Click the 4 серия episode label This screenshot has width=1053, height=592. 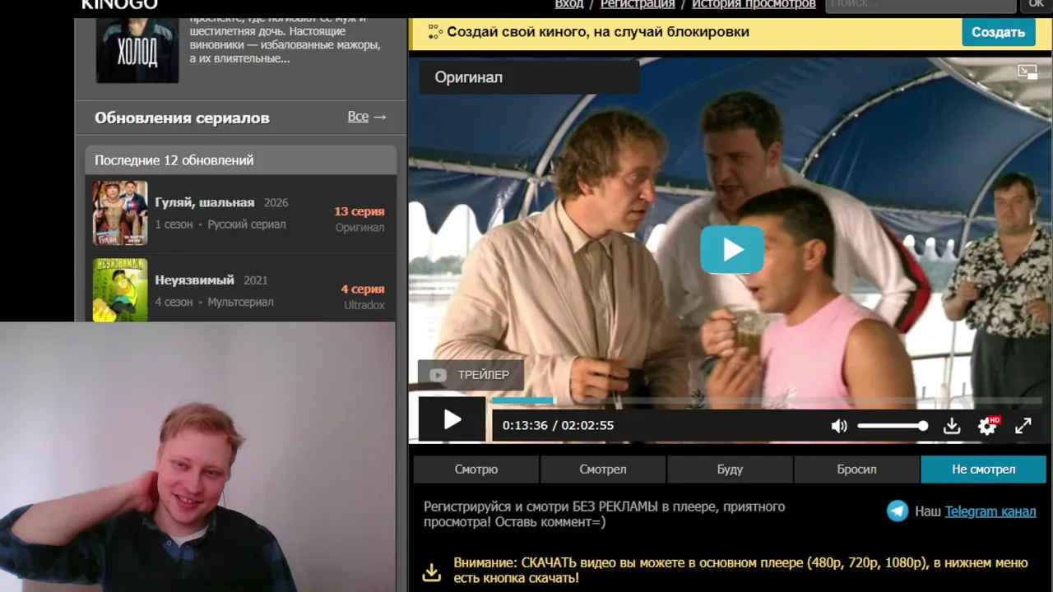point(363,289)
